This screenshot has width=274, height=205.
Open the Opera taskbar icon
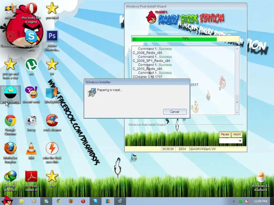pos(83,201)
